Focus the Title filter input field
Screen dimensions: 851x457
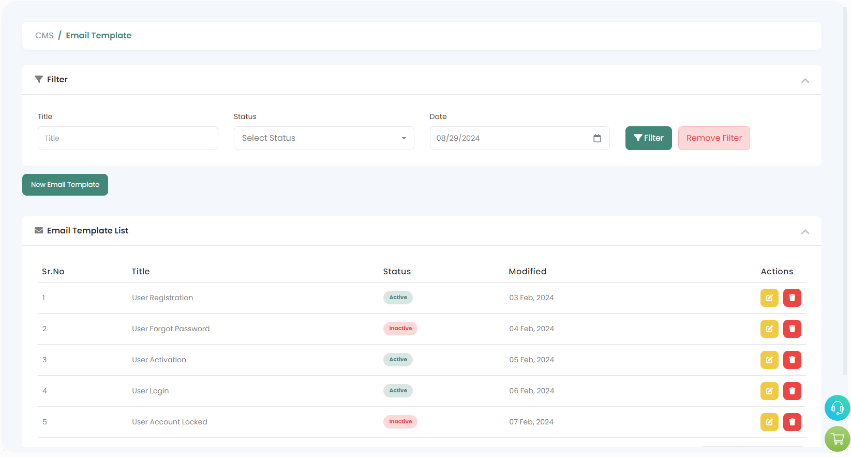tap(128, 138)
